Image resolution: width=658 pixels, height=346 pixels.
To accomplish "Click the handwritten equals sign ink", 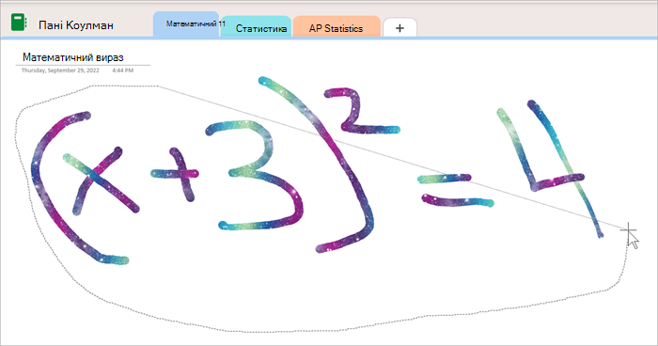I will [x=457, y=191].
